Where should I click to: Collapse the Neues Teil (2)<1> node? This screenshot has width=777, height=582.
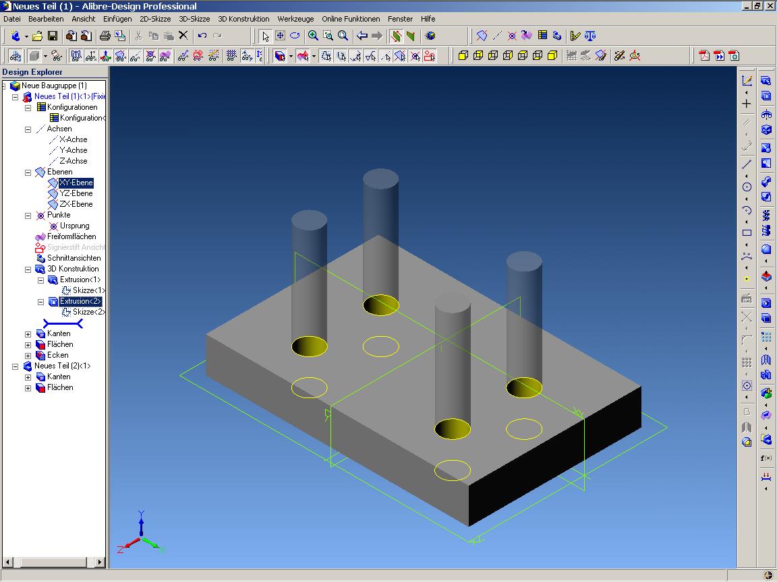click(16, 366)
